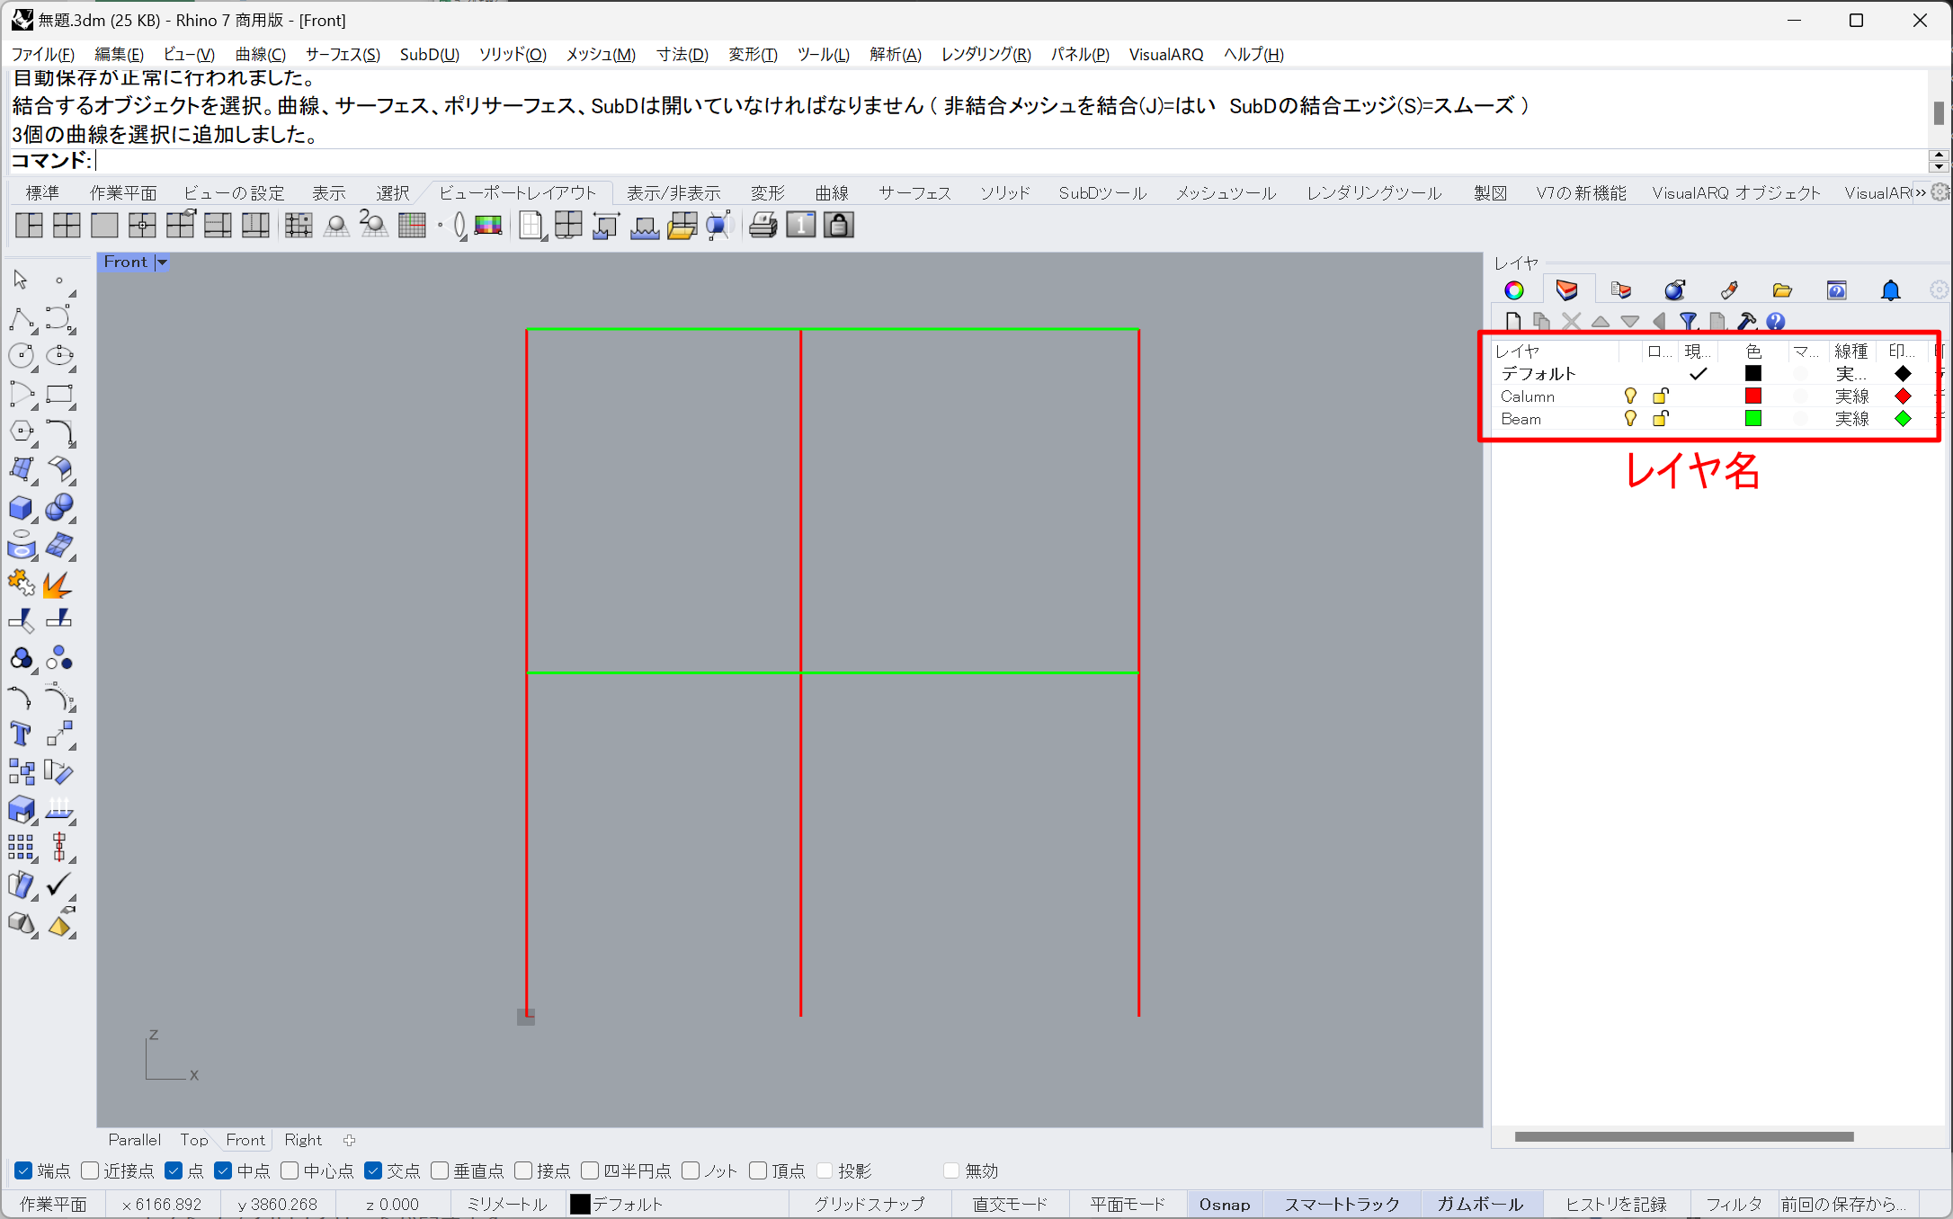This screenshot has width=1953, height=1219.
Task: Uncheck the 中点 osnap checkbox
Action: pos(223,1170)
